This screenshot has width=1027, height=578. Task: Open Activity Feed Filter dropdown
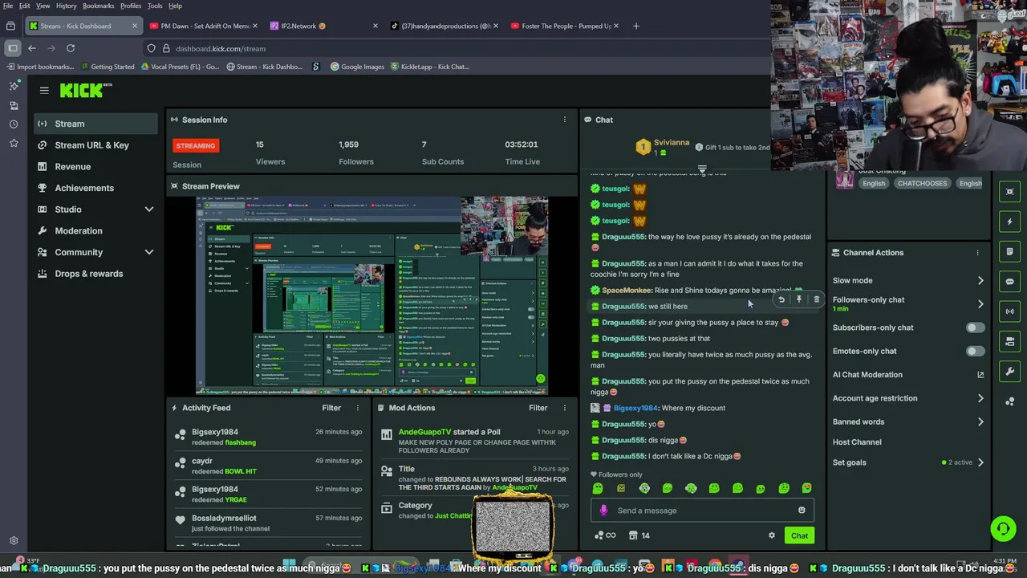(x=331, y=408)
